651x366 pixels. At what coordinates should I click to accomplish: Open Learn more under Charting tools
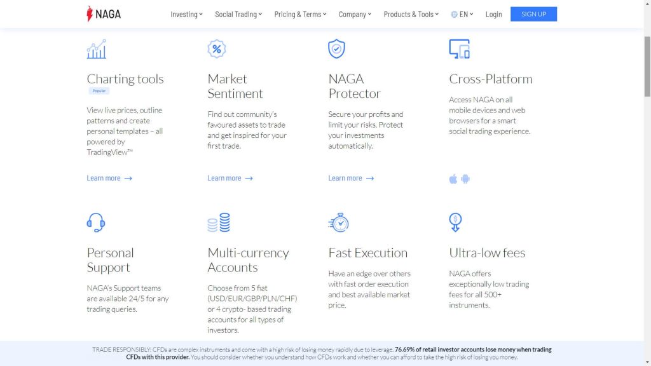[104, 178]
